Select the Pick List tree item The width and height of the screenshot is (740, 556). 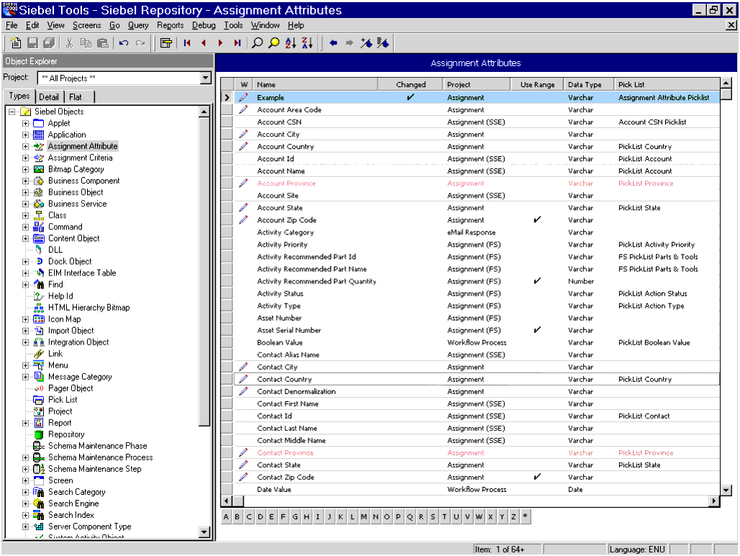63,400
